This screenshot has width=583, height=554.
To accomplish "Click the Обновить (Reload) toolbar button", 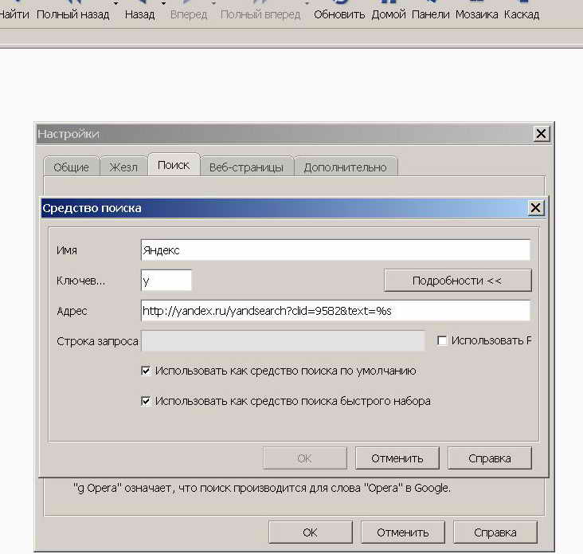I will [339, 14].
